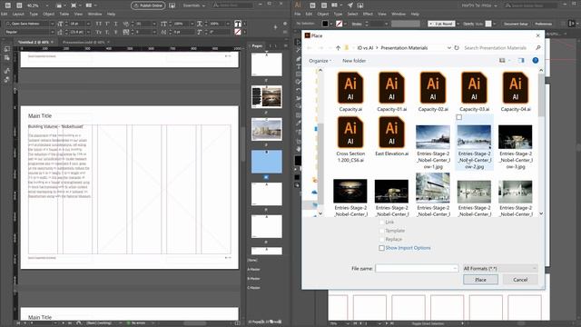
Task: Open the font family dropdown in InDesign
Action: click(x=52, y=24)
